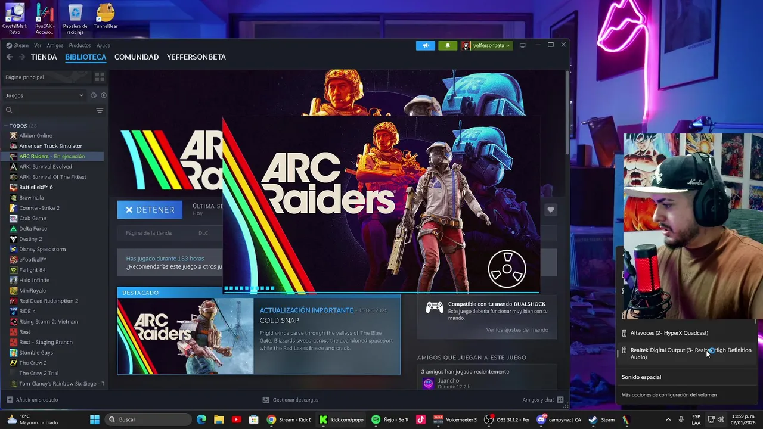Click the Albion Online game icon
763x429 pixels.
(14, 136)
